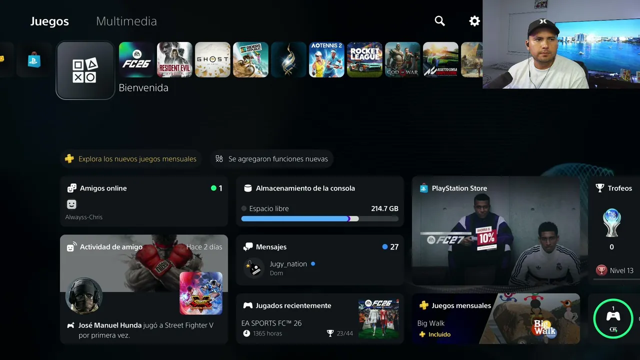Launch the EA FC26 game tile
This screenshot has width=640, height=360.
coord(136,59)
